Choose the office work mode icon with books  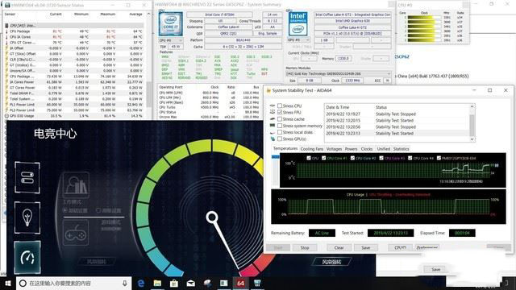76,184
